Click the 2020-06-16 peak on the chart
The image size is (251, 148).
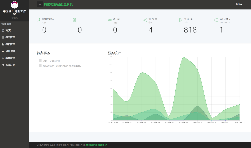[183, 57]
